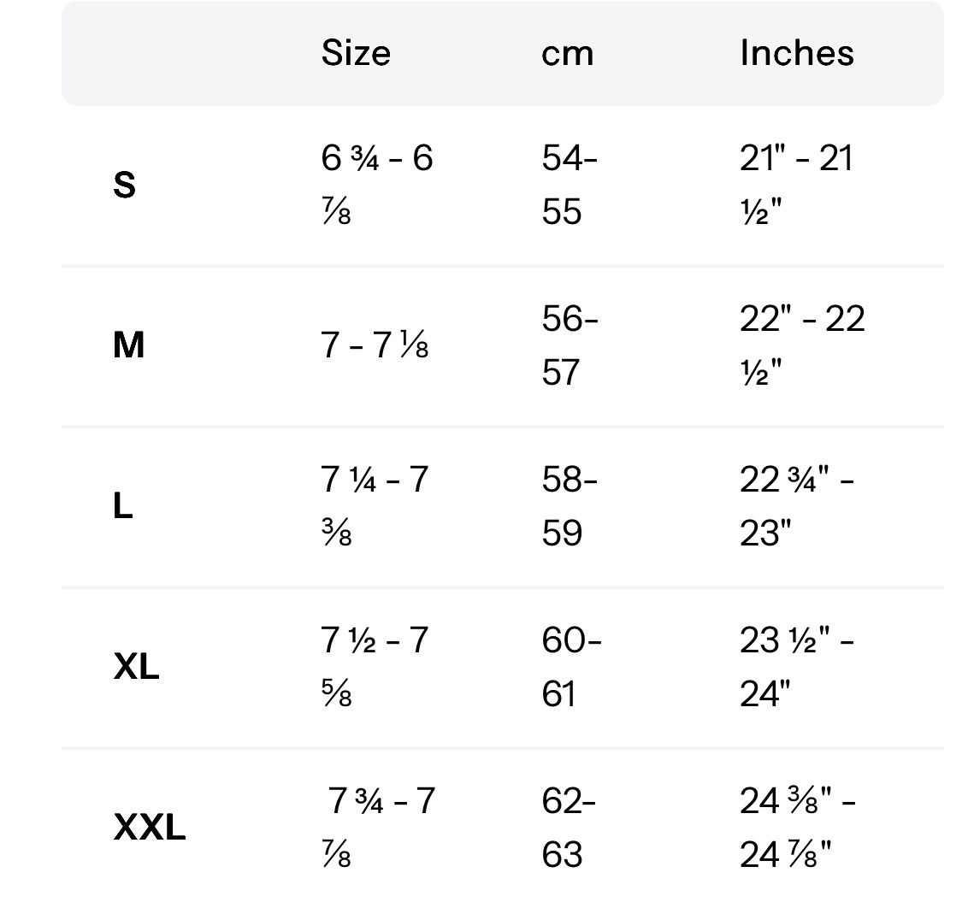
Task: Click the cm column header
Action: click(567, 53)
